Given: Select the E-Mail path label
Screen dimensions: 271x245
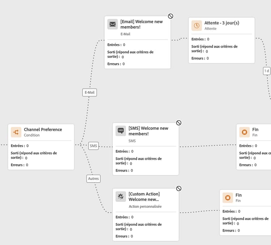Looking at the screenshot, I should 90,92.
